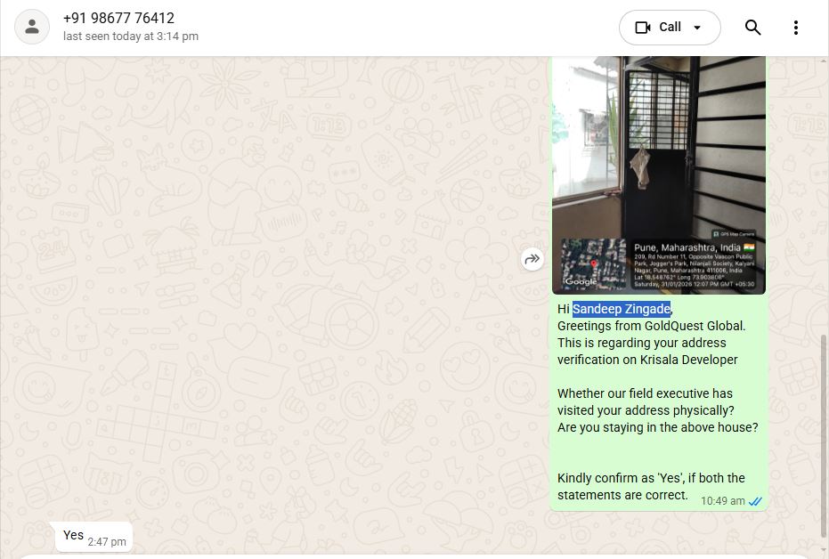Click the highlighted name Sandeep Zingade
The width and height of the screenshot is (829, 559).
(x=622, y=309)
